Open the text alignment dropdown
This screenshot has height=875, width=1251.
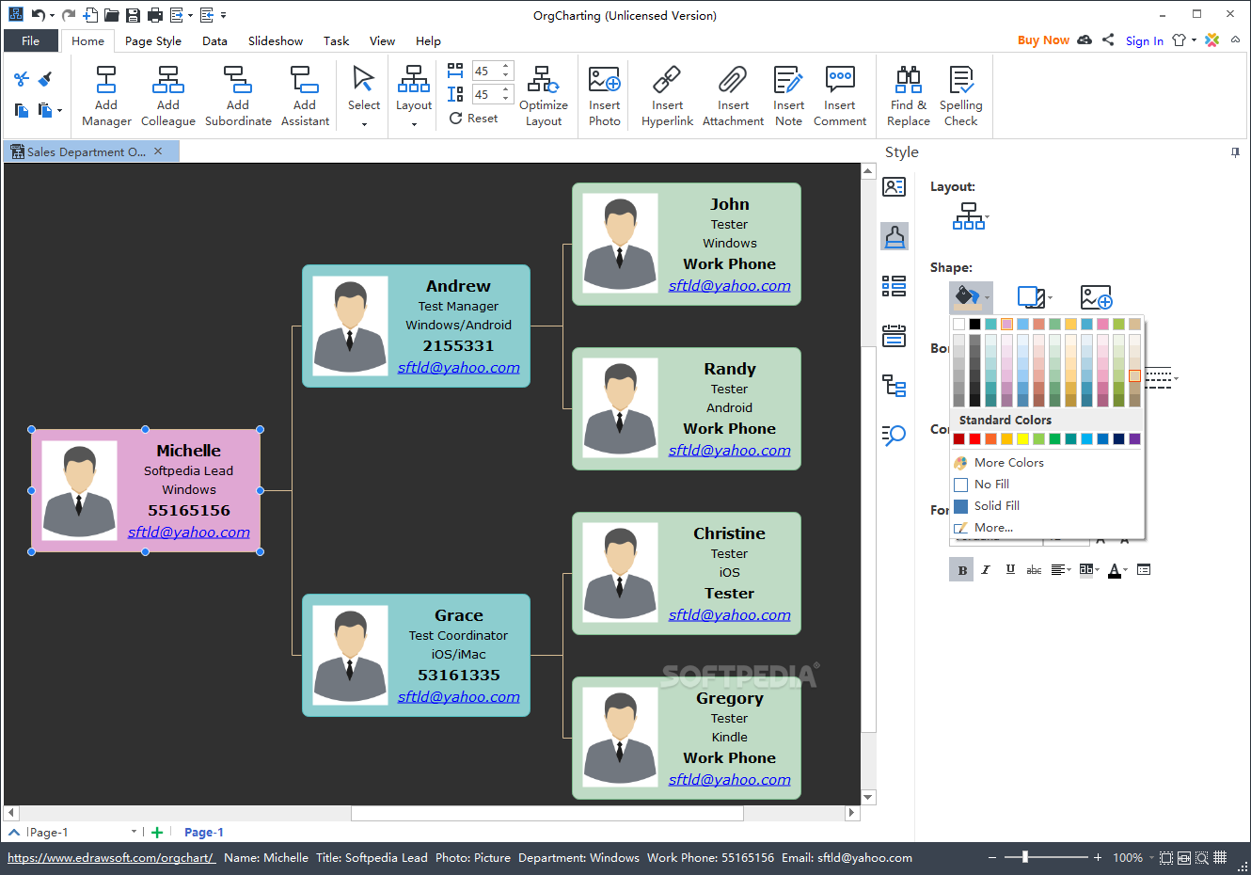pos(1069,570)
